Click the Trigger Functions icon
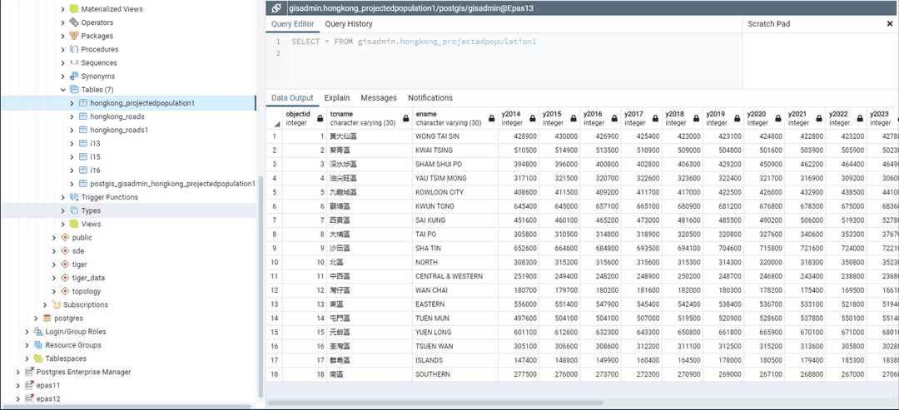Image resolution: width=899 pixels, height=410 pixels. (74, 197)
